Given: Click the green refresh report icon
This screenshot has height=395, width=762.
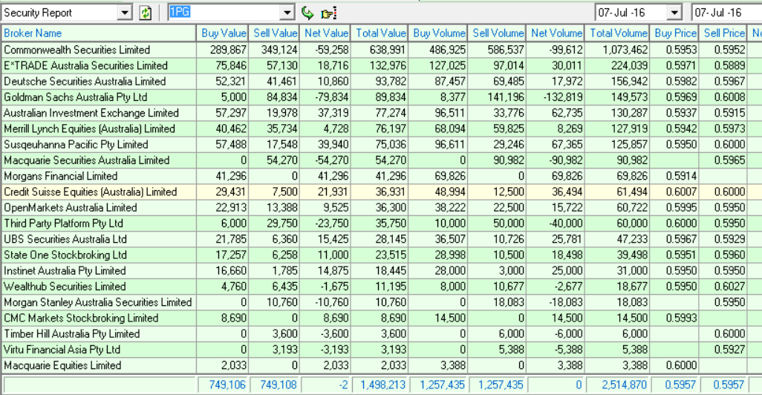Looking at the screenshot, I should click(x=146, y=13).
